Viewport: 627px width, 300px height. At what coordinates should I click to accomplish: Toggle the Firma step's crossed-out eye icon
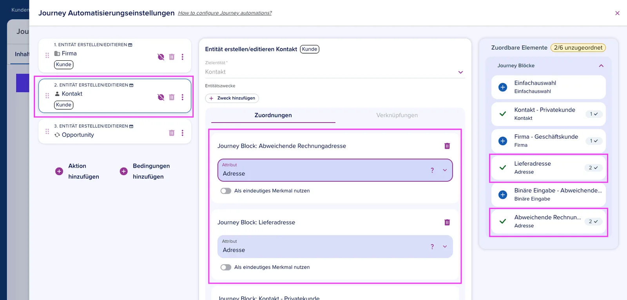point(161,57)
